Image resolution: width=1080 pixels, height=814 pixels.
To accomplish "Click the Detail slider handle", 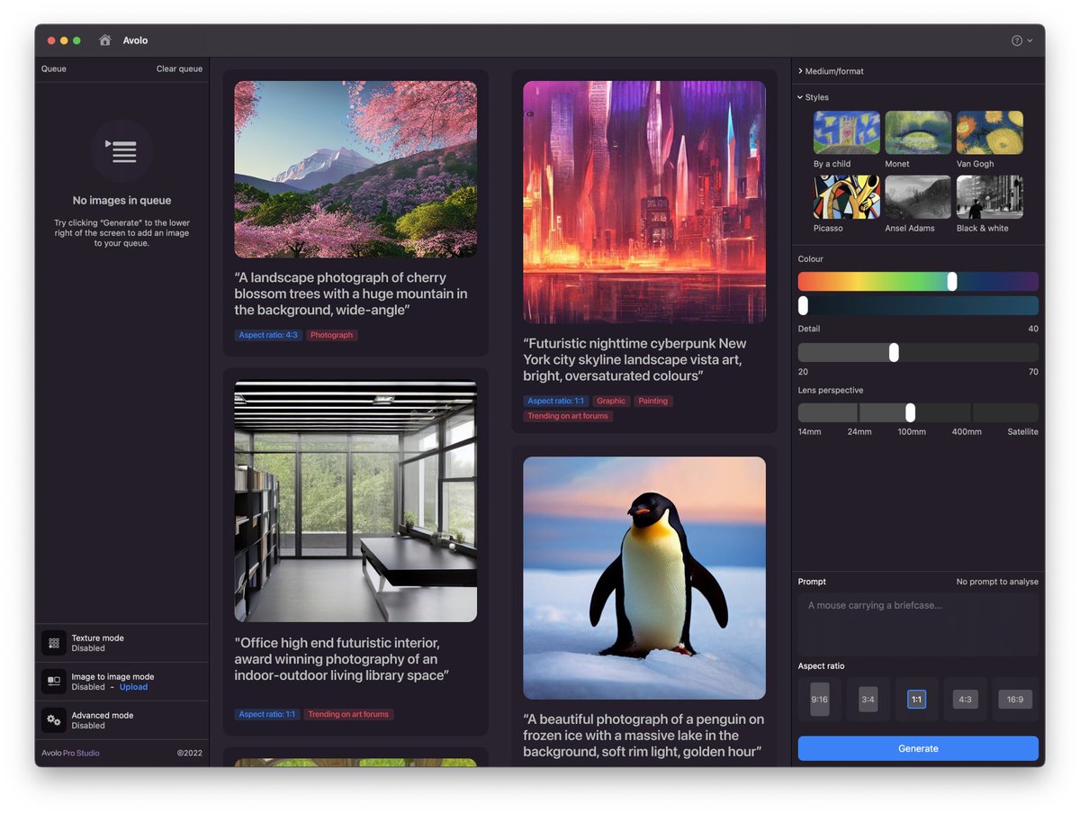I will pyautogui.click(x=894, y=352).
